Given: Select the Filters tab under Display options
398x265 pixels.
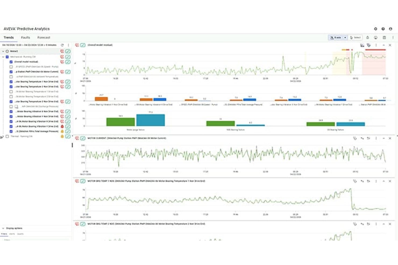Looking at the screenshot, I should click(x=4, y=234).
